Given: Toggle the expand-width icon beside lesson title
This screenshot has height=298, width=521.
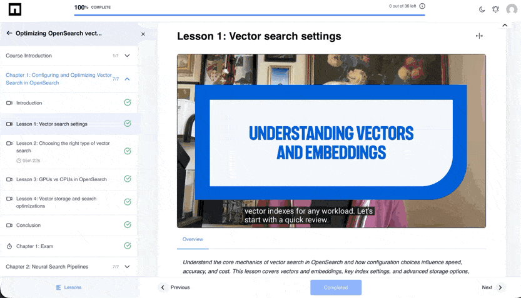Looking at the screenshot, I should point(479,36).
